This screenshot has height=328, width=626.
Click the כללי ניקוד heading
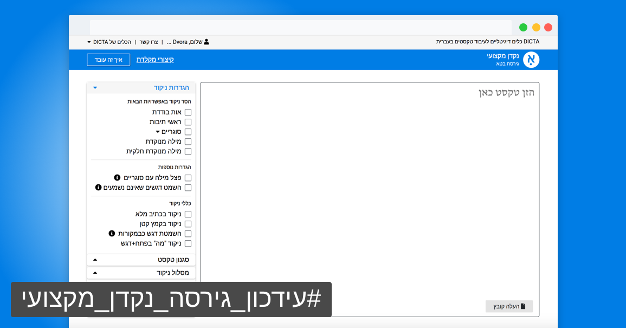click(x=180, y=203)
